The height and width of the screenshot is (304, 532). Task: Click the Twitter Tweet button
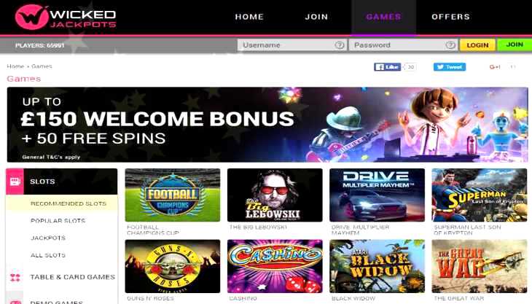click(449, 67)
